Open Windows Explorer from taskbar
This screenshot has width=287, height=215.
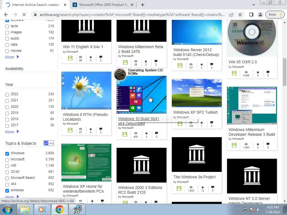(x=25, y=209)
